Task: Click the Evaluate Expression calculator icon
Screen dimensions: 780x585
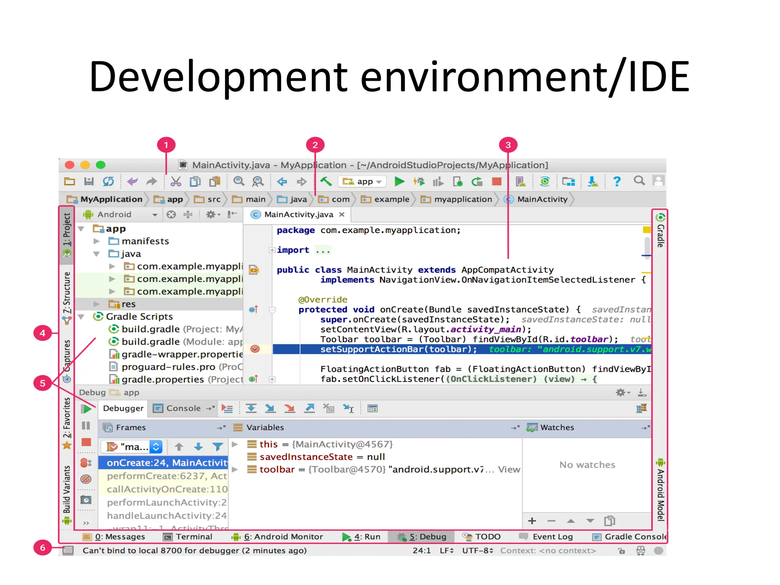Action: coord(372,409)
